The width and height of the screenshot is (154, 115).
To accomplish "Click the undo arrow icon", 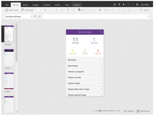I will coord(128,5).
